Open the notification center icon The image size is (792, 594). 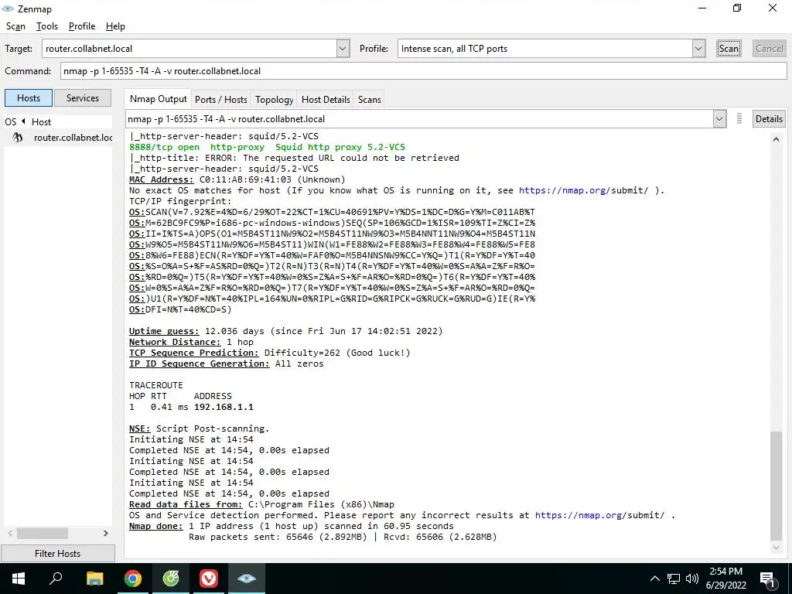(x=767, y=579)
